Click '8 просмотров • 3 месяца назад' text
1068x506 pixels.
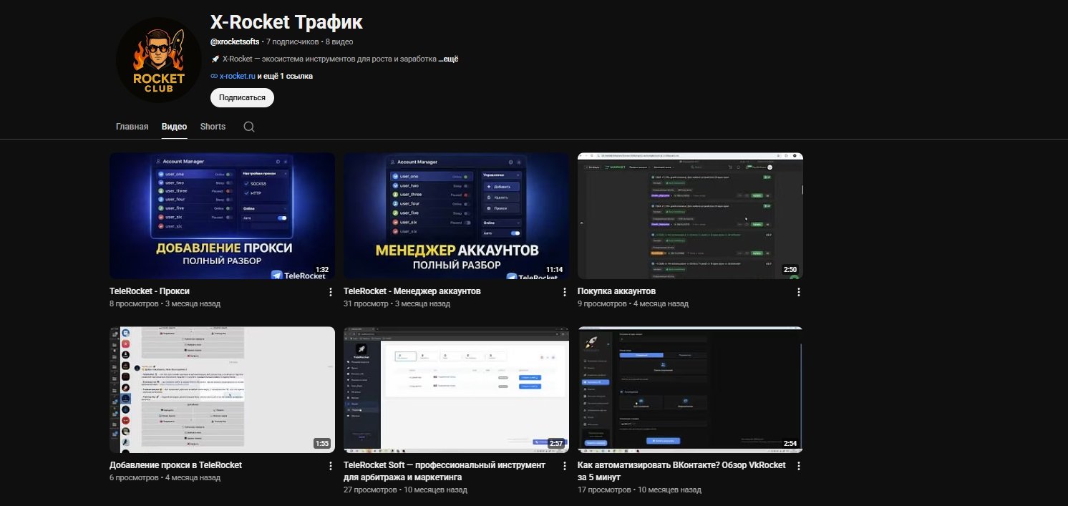[x=165, y=303]
